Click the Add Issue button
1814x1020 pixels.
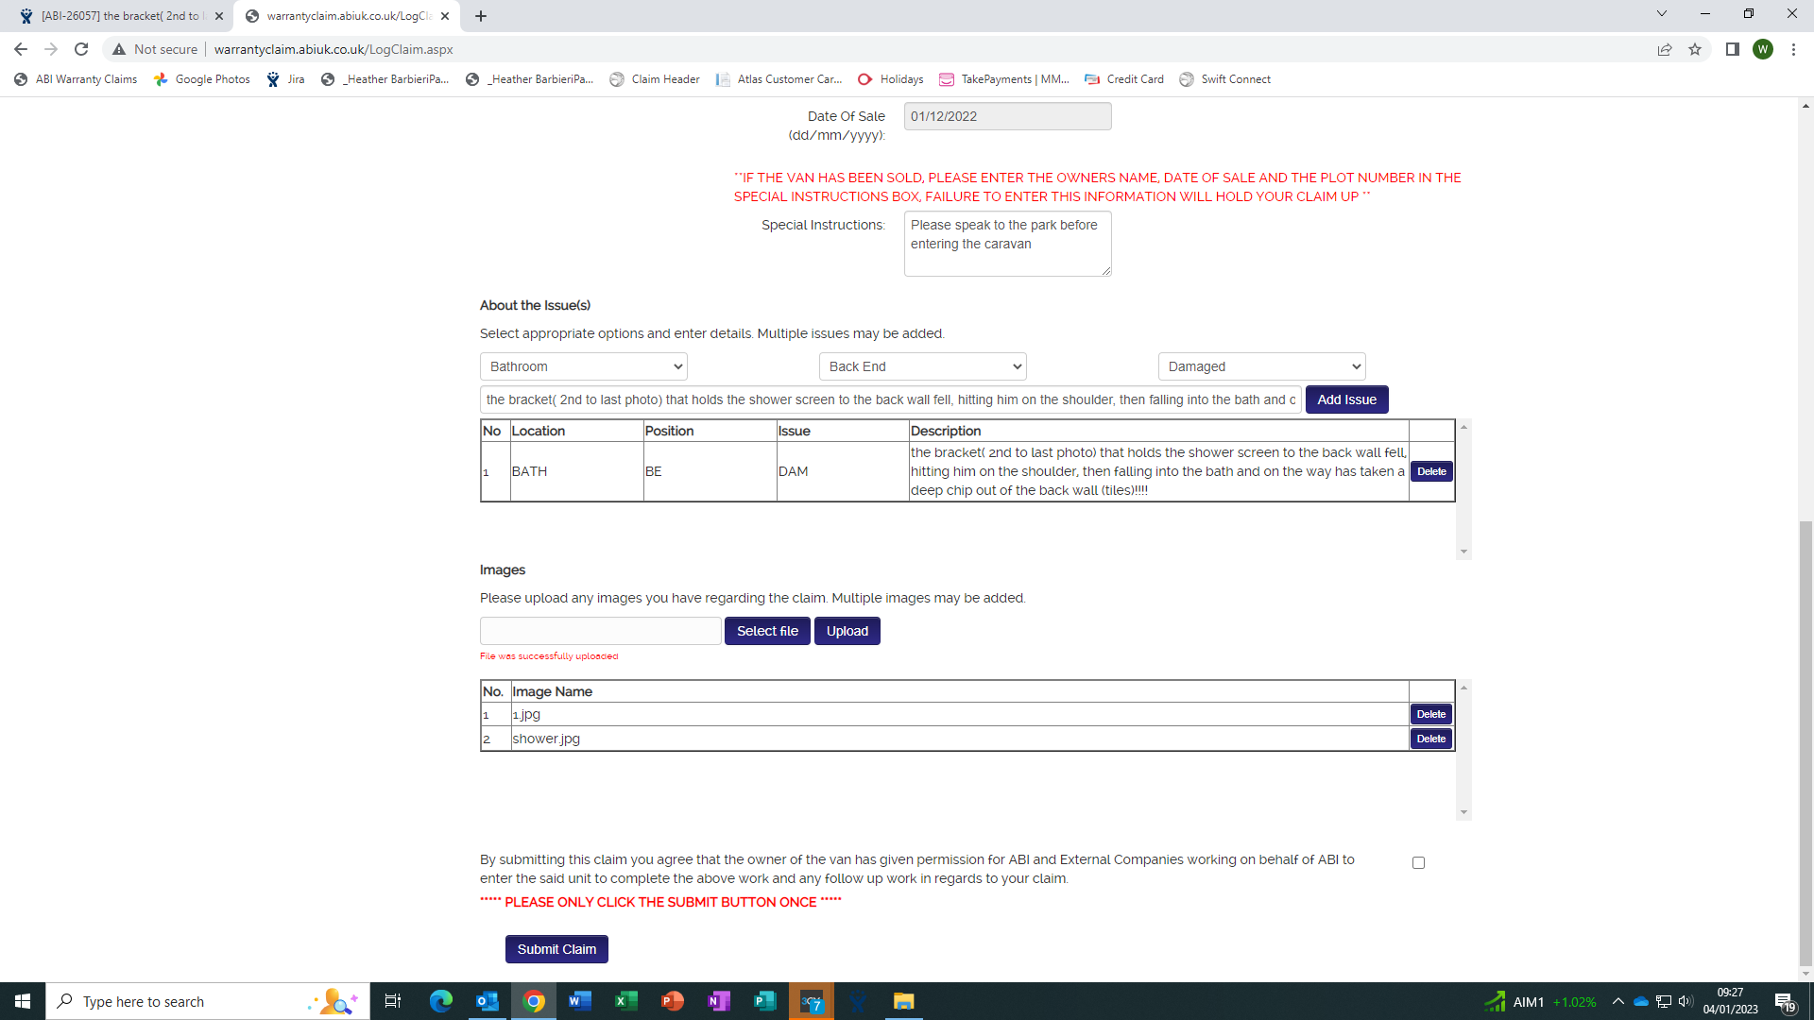click(x=1346, y=399)
